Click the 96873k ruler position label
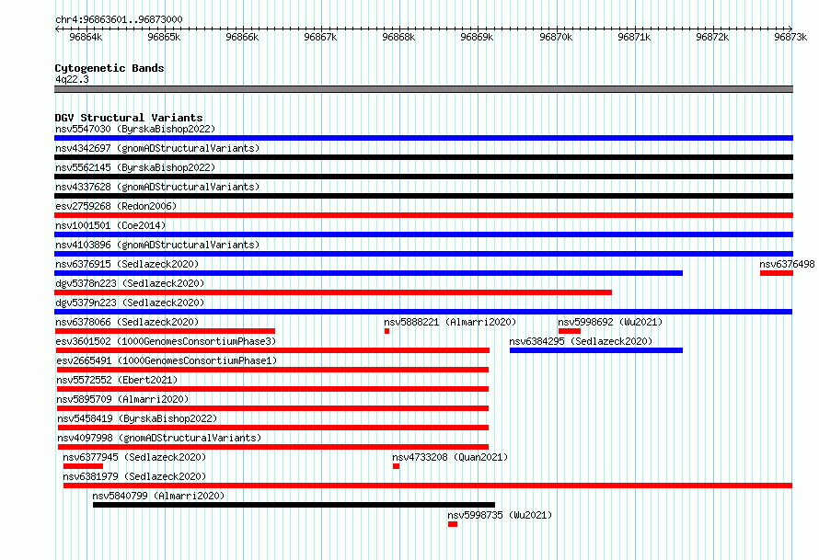Image resolution: width=819 pixels, height=560 pixels. pyautogui.click(x=790, y=37)
